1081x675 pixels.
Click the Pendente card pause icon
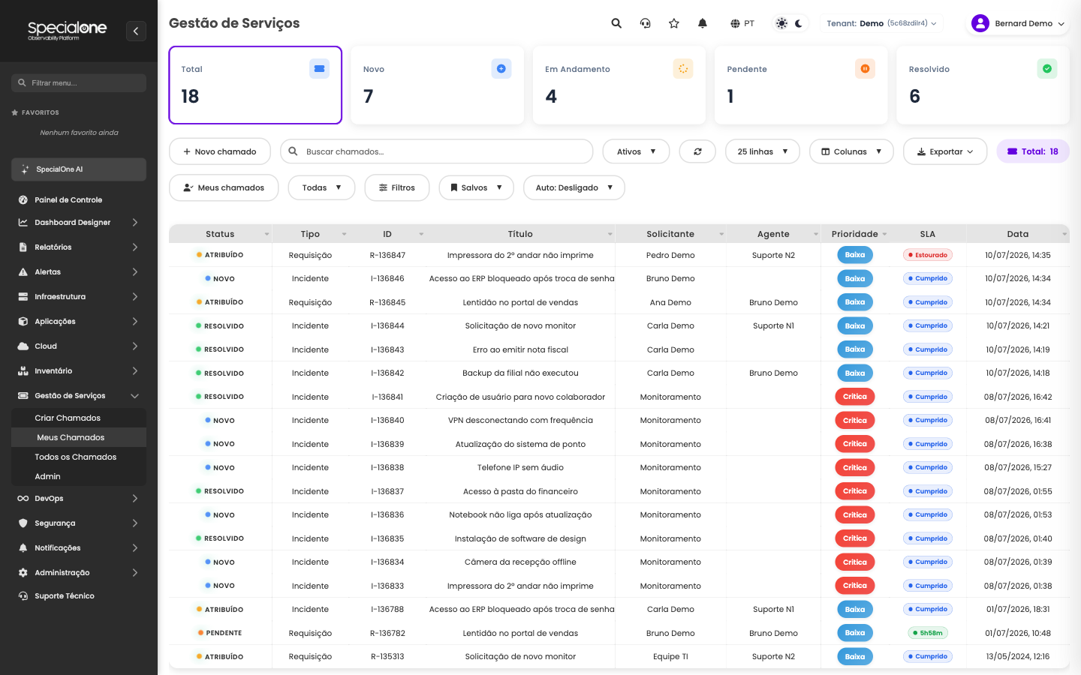coord(865,69)
